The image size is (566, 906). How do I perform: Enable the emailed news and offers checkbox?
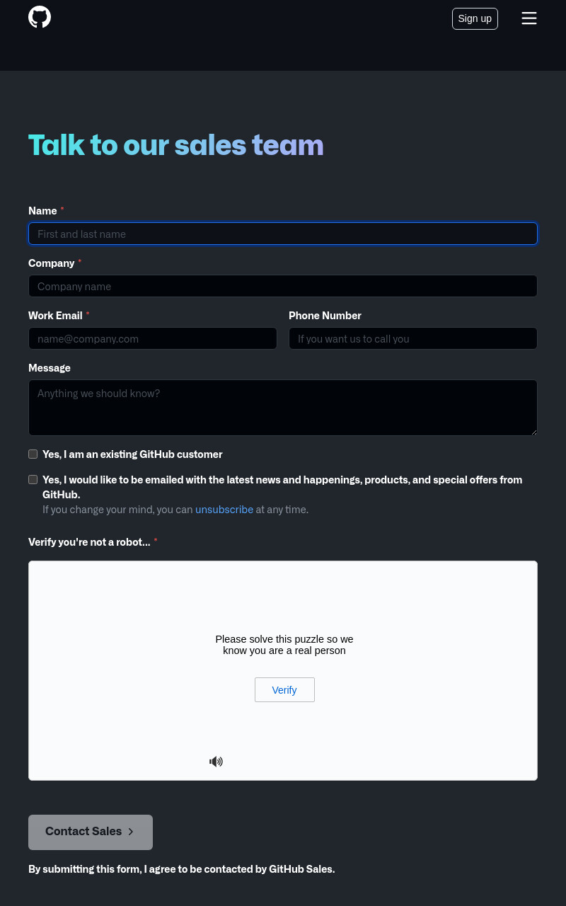(33, 480)
